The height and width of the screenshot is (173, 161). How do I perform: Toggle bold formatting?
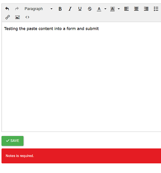(x=60, y=9)
